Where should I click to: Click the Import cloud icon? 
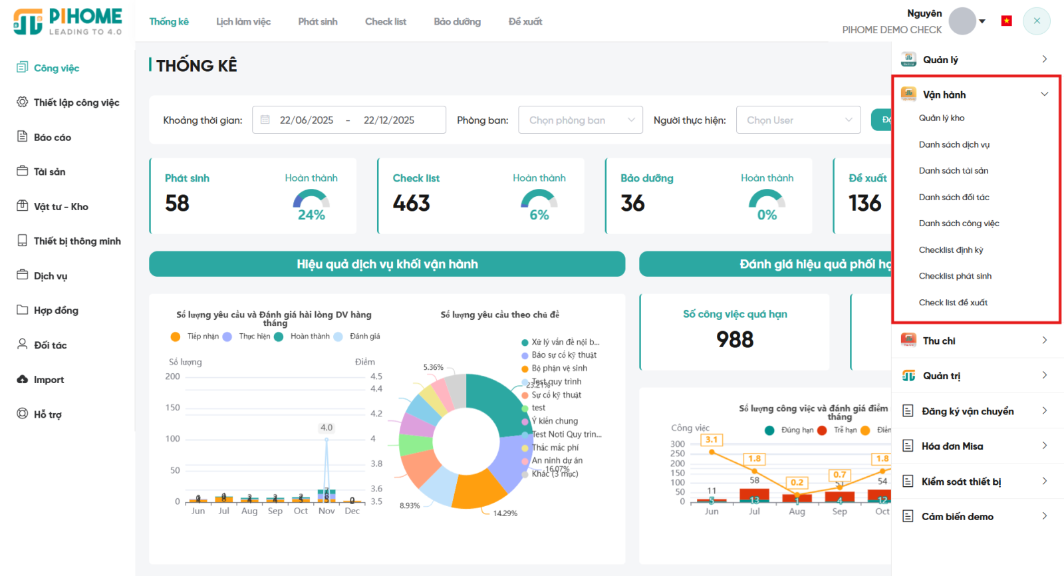click(x=22, y=379)
